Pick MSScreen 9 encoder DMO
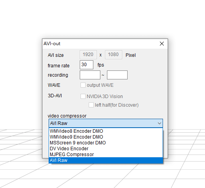The width and height of the screenshot is (205, 188). point(106,143)
